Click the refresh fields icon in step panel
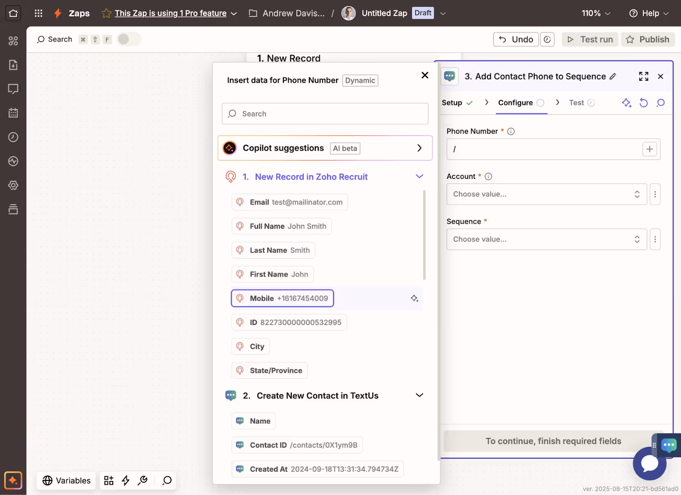The width and height of the screenshot is (681, 495). click(644, 103)
